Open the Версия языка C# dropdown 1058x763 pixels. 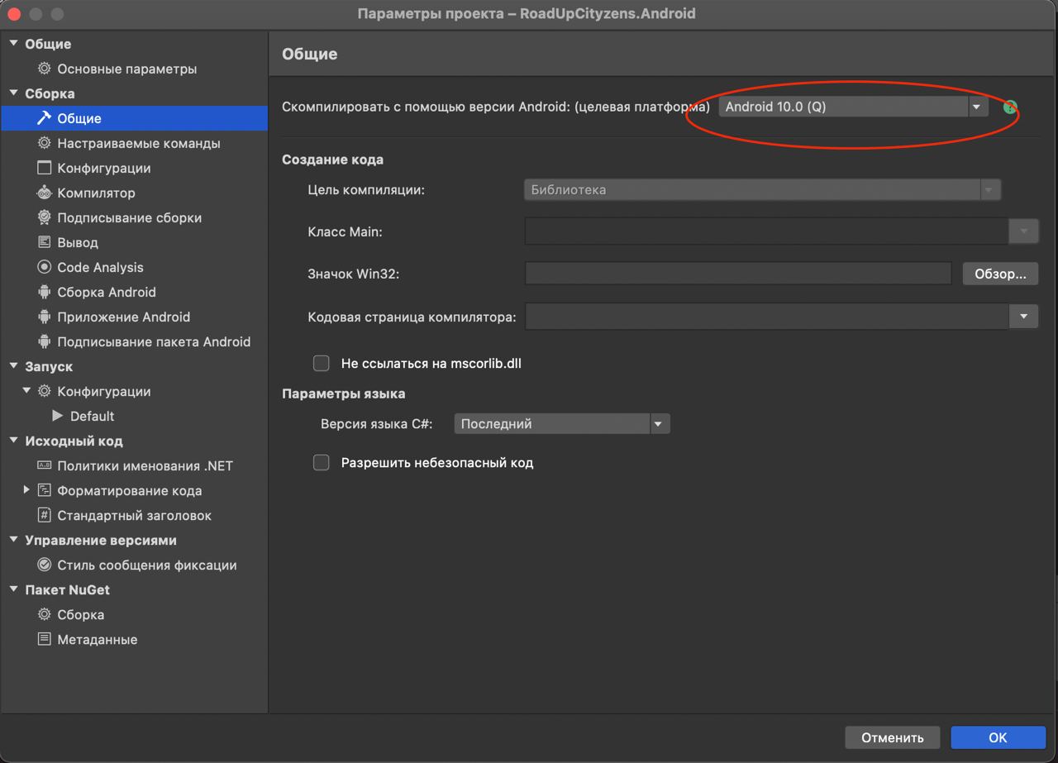pyautogui.click(x=562, y=423)
